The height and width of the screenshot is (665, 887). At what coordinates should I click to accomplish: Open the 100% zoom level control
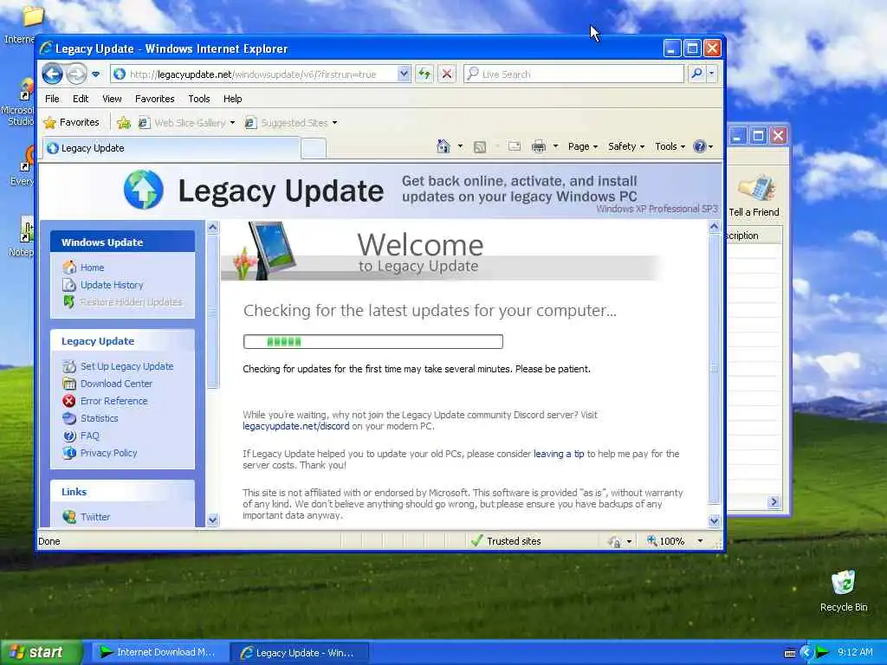click(x=675, y=541)
